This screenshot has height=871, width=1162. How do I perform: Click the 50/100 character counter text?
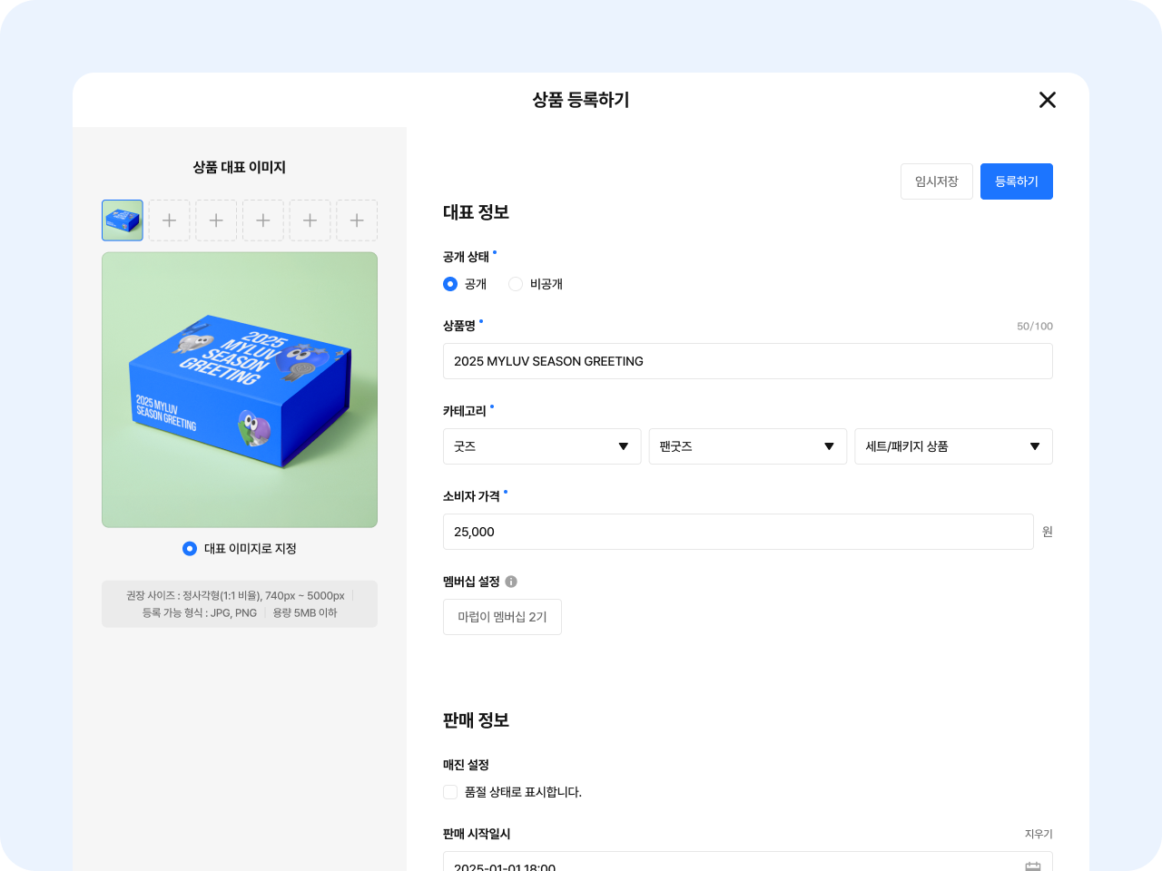click(1035, 327)
